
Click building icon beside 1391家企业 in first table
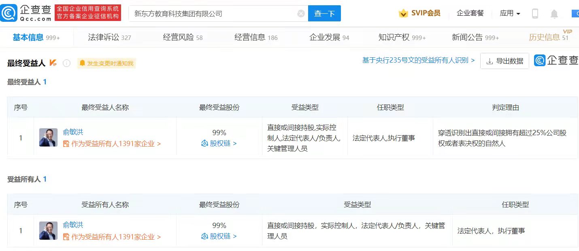pyautogui.click(x=66, y=144)
